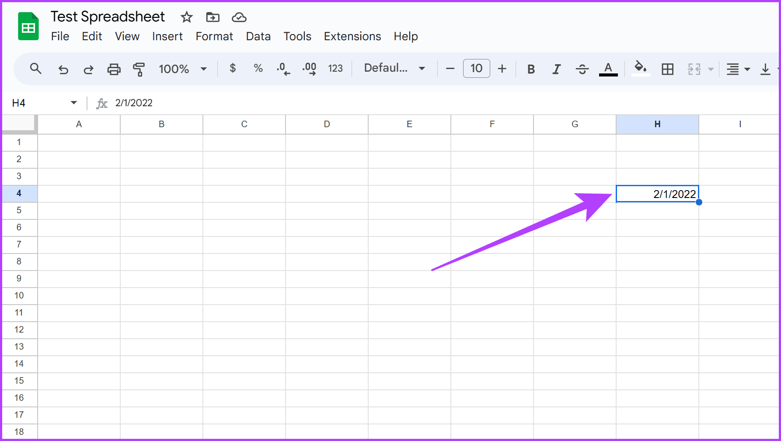Open the fill color picker
Screen dimensions: 781x441
point(640,69)
